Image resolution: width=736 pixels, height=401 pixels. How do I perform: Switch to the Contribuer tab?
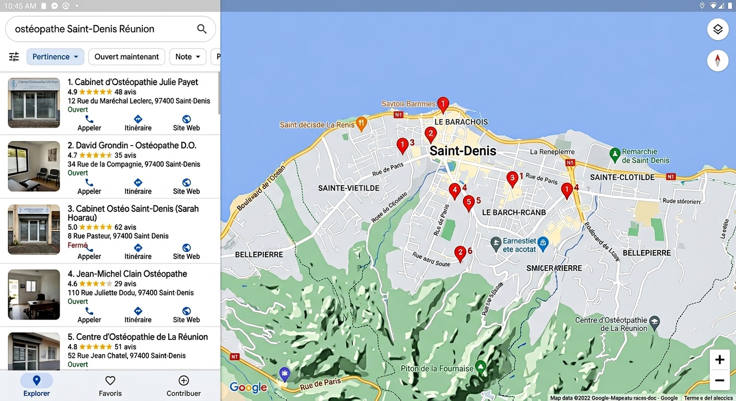tap(183, 385)
